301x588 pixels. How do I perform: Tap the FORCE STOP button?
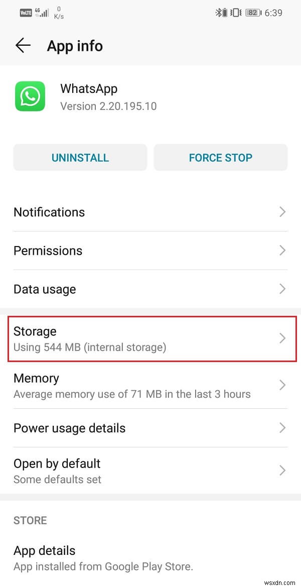(221, 158)
